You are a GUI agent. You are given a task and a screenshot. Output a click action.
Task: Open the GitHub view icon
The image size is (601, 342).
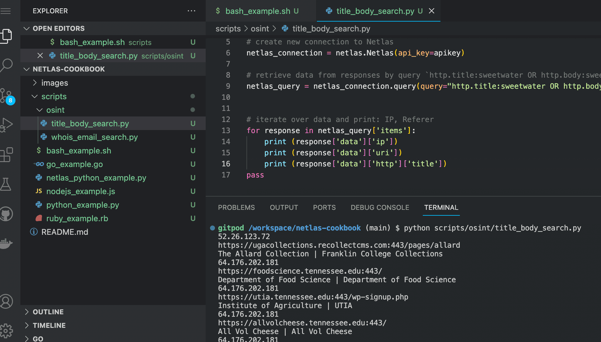tap(7, 214)
